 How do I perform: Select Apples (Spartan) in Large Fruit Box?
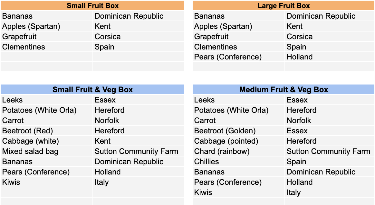click(238, 26)
